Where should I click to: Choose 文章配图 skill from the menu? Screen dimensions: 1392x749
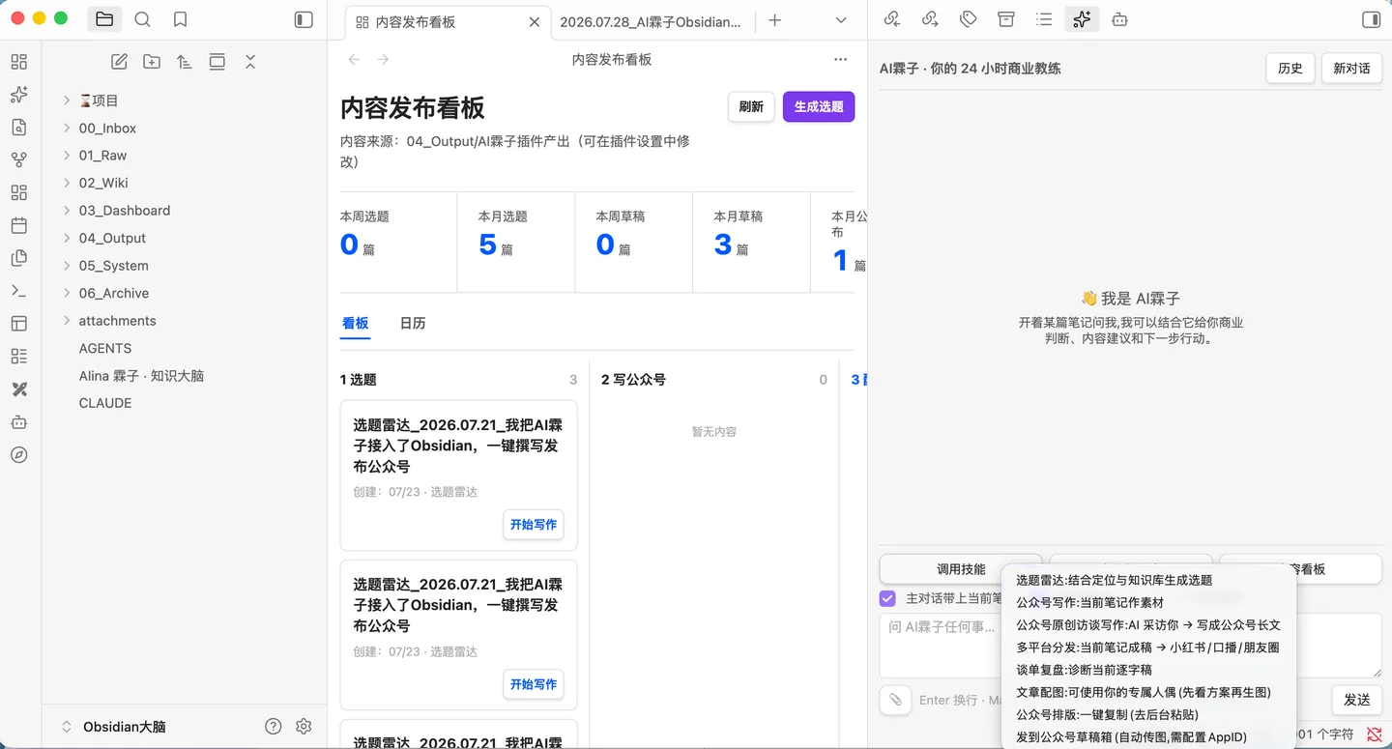tap(1148, 692)
